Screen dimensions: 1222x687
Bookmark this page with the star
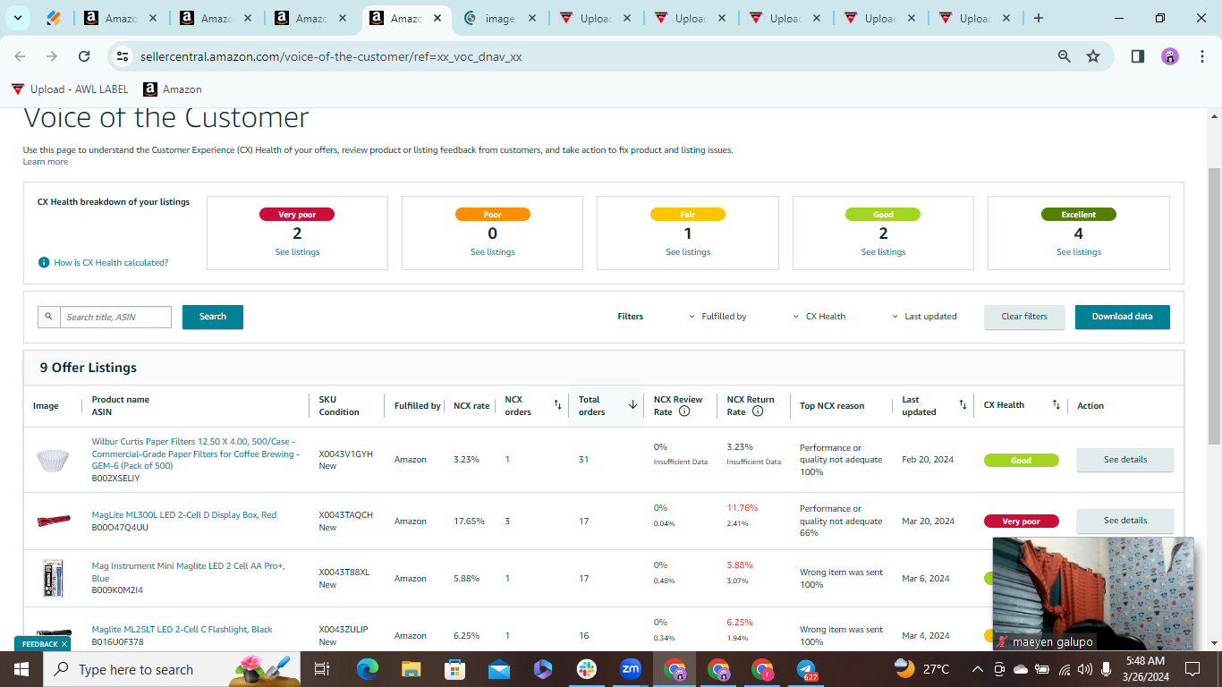coord(1093,56)
